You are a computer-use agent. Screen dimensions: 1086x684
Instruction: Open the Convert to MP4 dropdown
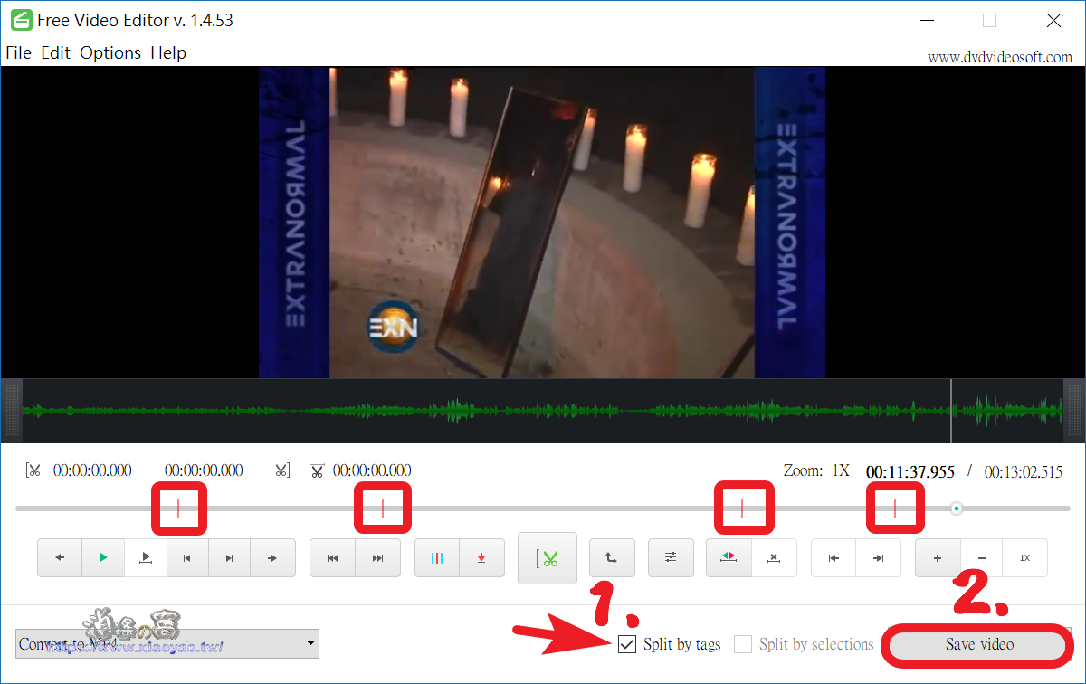point(167,644)
